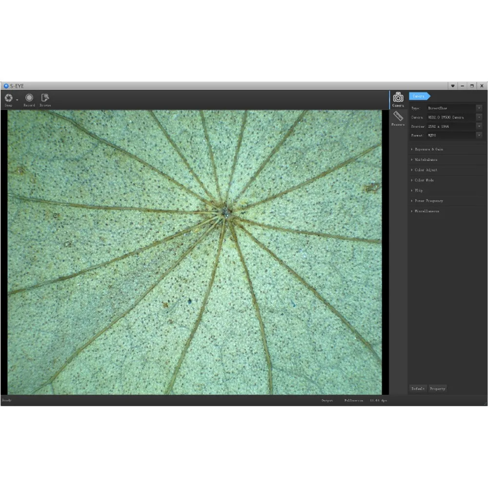Minimize the S-EYE window
This screenshot has height=488, width=488.
click(463, 86)
